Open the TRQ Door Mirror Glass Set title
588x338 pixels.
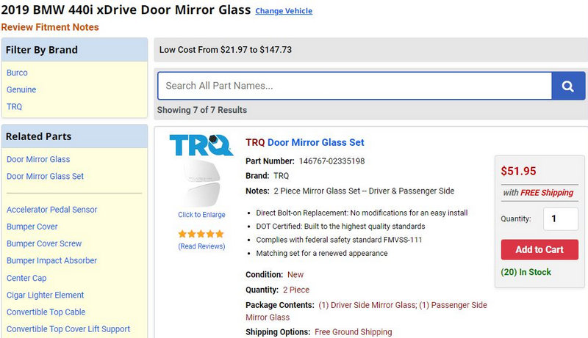click(304, 142)
